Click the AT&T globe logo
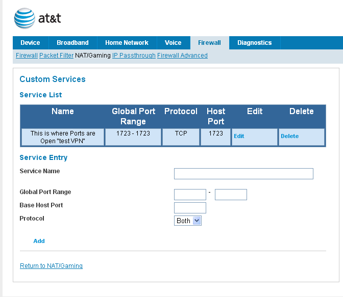The image size is (343, 297). pos(24,18)
